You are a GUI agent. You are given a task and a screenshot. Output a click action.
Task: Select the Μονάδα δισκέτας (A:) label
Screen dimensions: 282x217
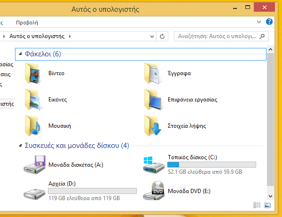click(76, 165)
